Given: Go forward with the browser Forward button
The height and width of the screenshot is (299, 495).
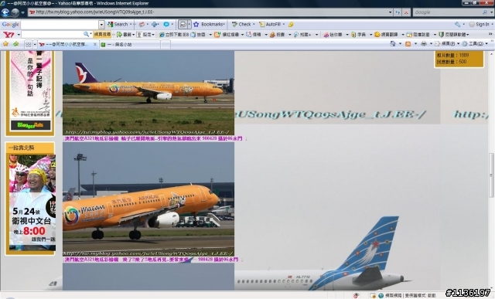Looking at the screenshot, I should pyautogui.click(x=15, y=12).
